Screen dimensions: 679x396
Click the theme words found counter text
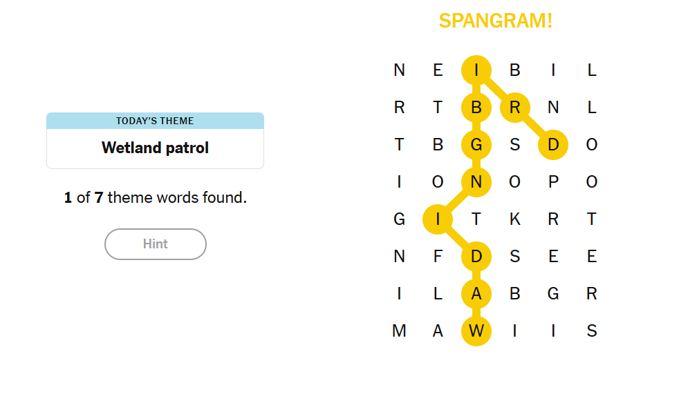coord(155,197)
